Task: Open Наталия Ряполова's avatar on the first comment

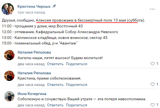Action: pos(9,55)
